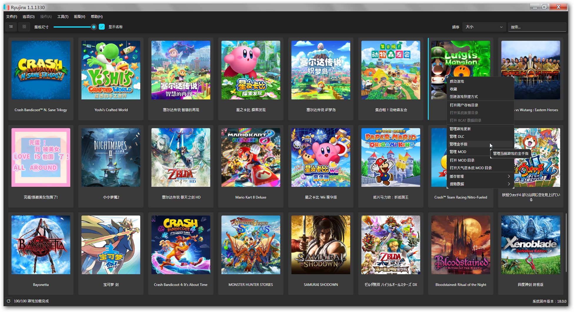Select 塞尔达传说 织梦岛 game cover
Screen dimensions: 574x312
(321, 70)
